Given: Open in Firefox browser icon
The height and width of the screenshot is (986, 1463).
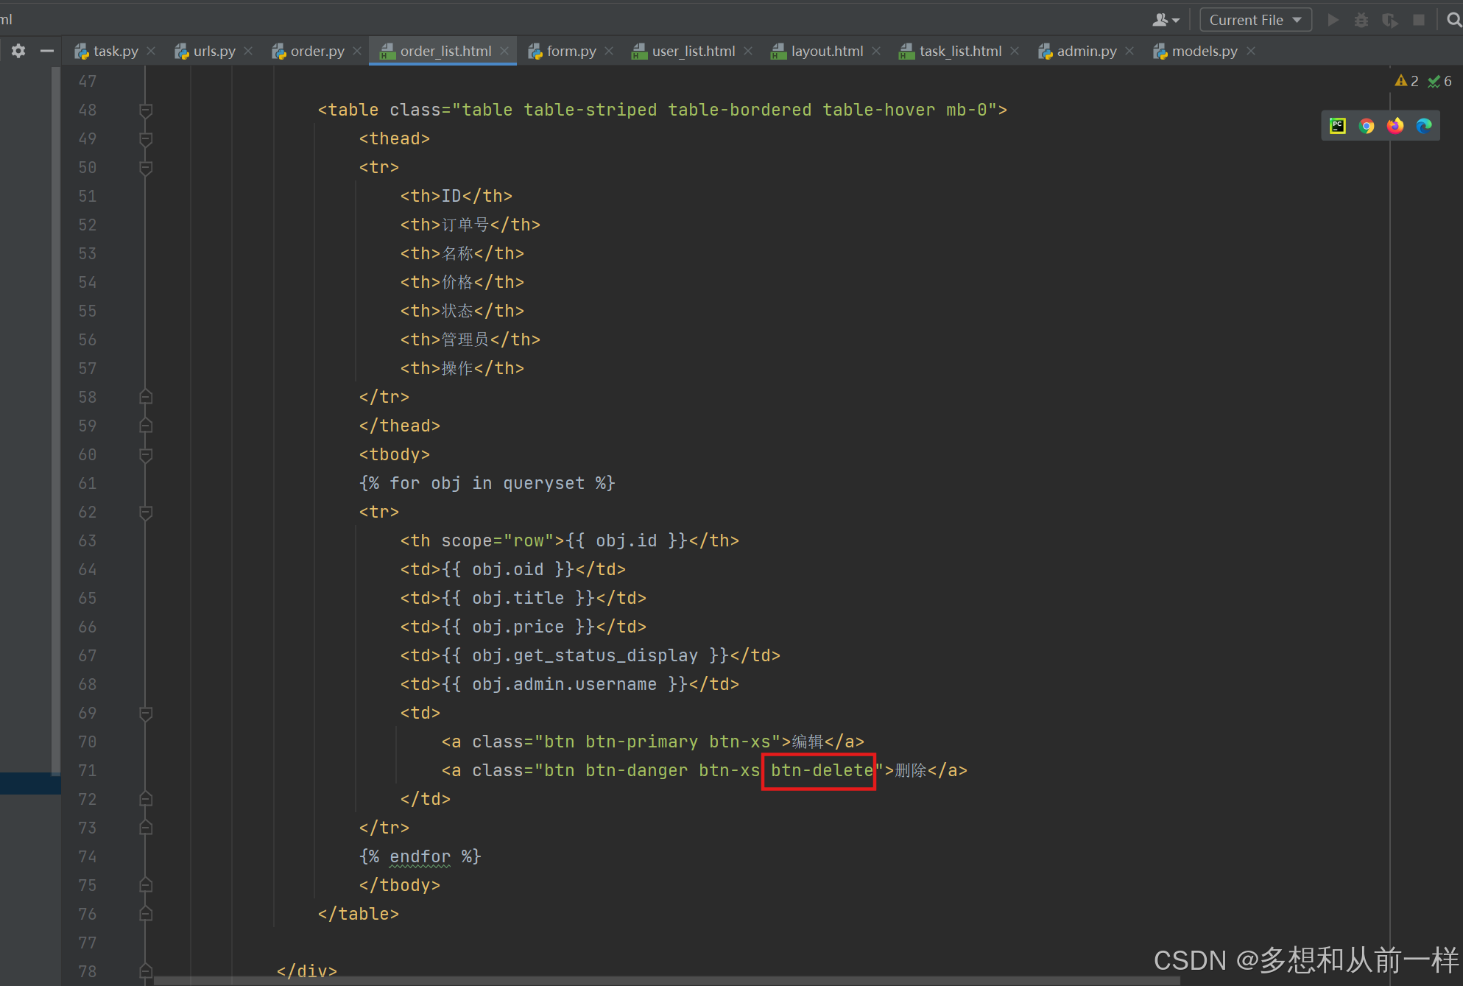Looking at the screenshot, I should click(x=1395, y=126).
